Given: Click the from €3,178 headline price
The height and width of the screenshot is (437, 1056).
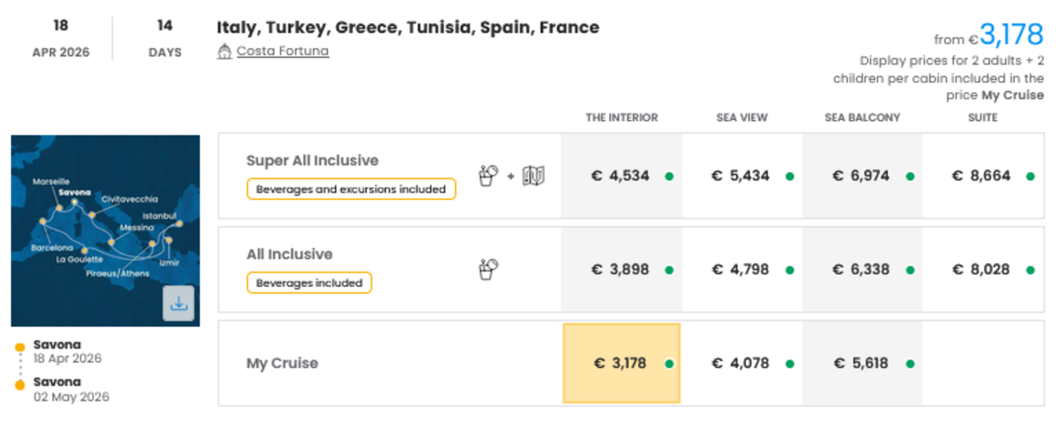Looking at the screenshot, I should (1011, 35).
